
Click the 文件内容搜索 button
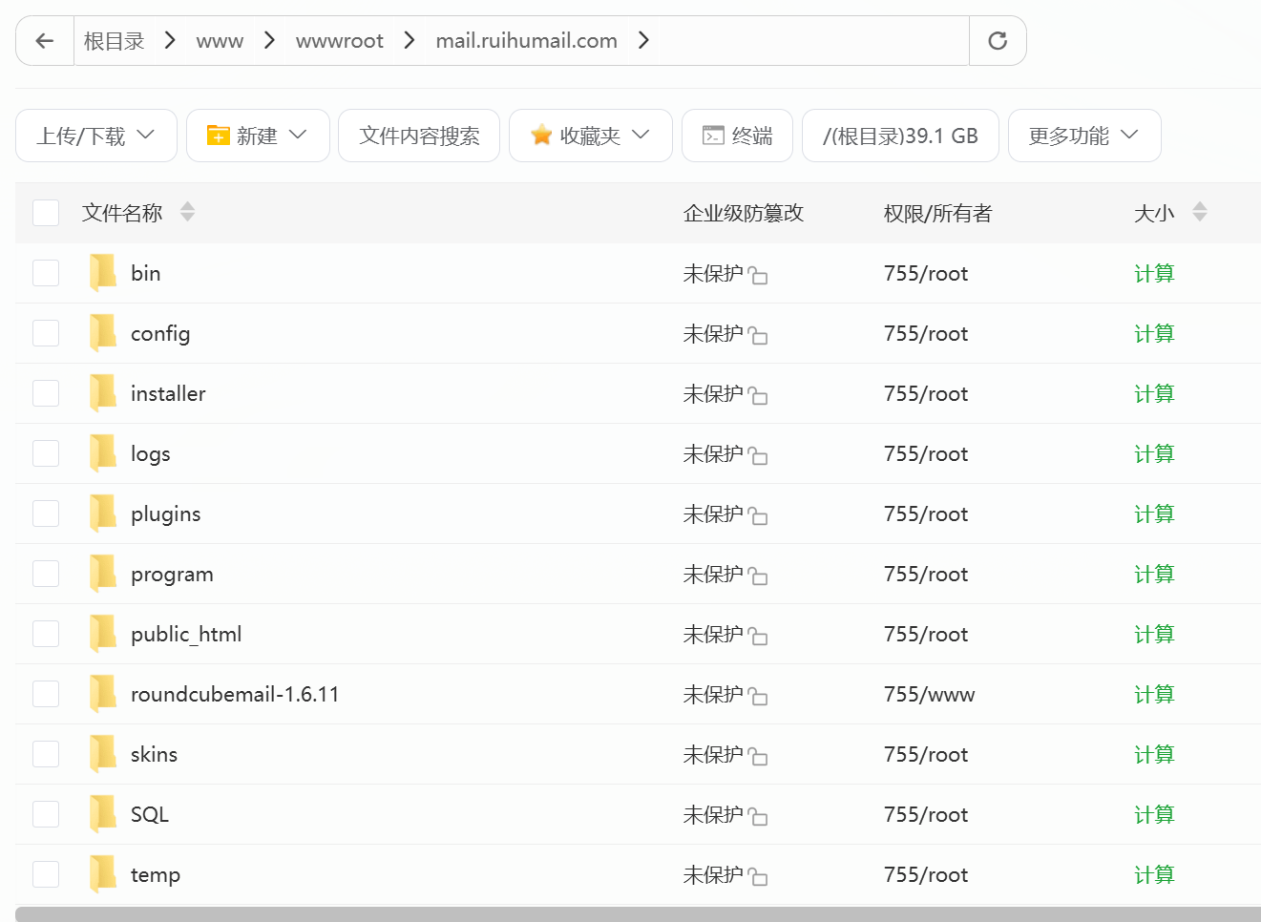pos(419,136)
